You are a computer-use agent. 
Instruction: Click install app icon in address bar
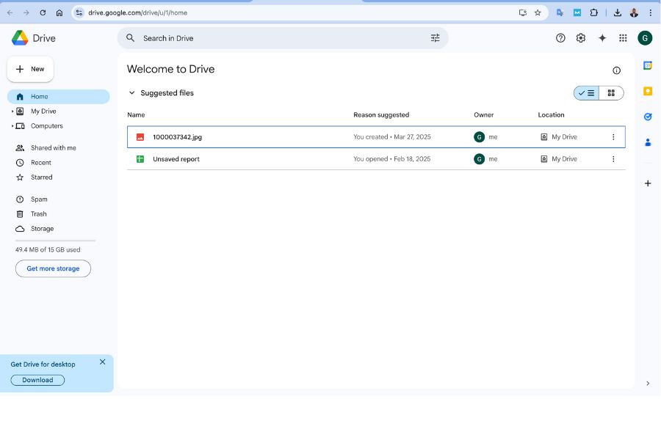[523, 12]
